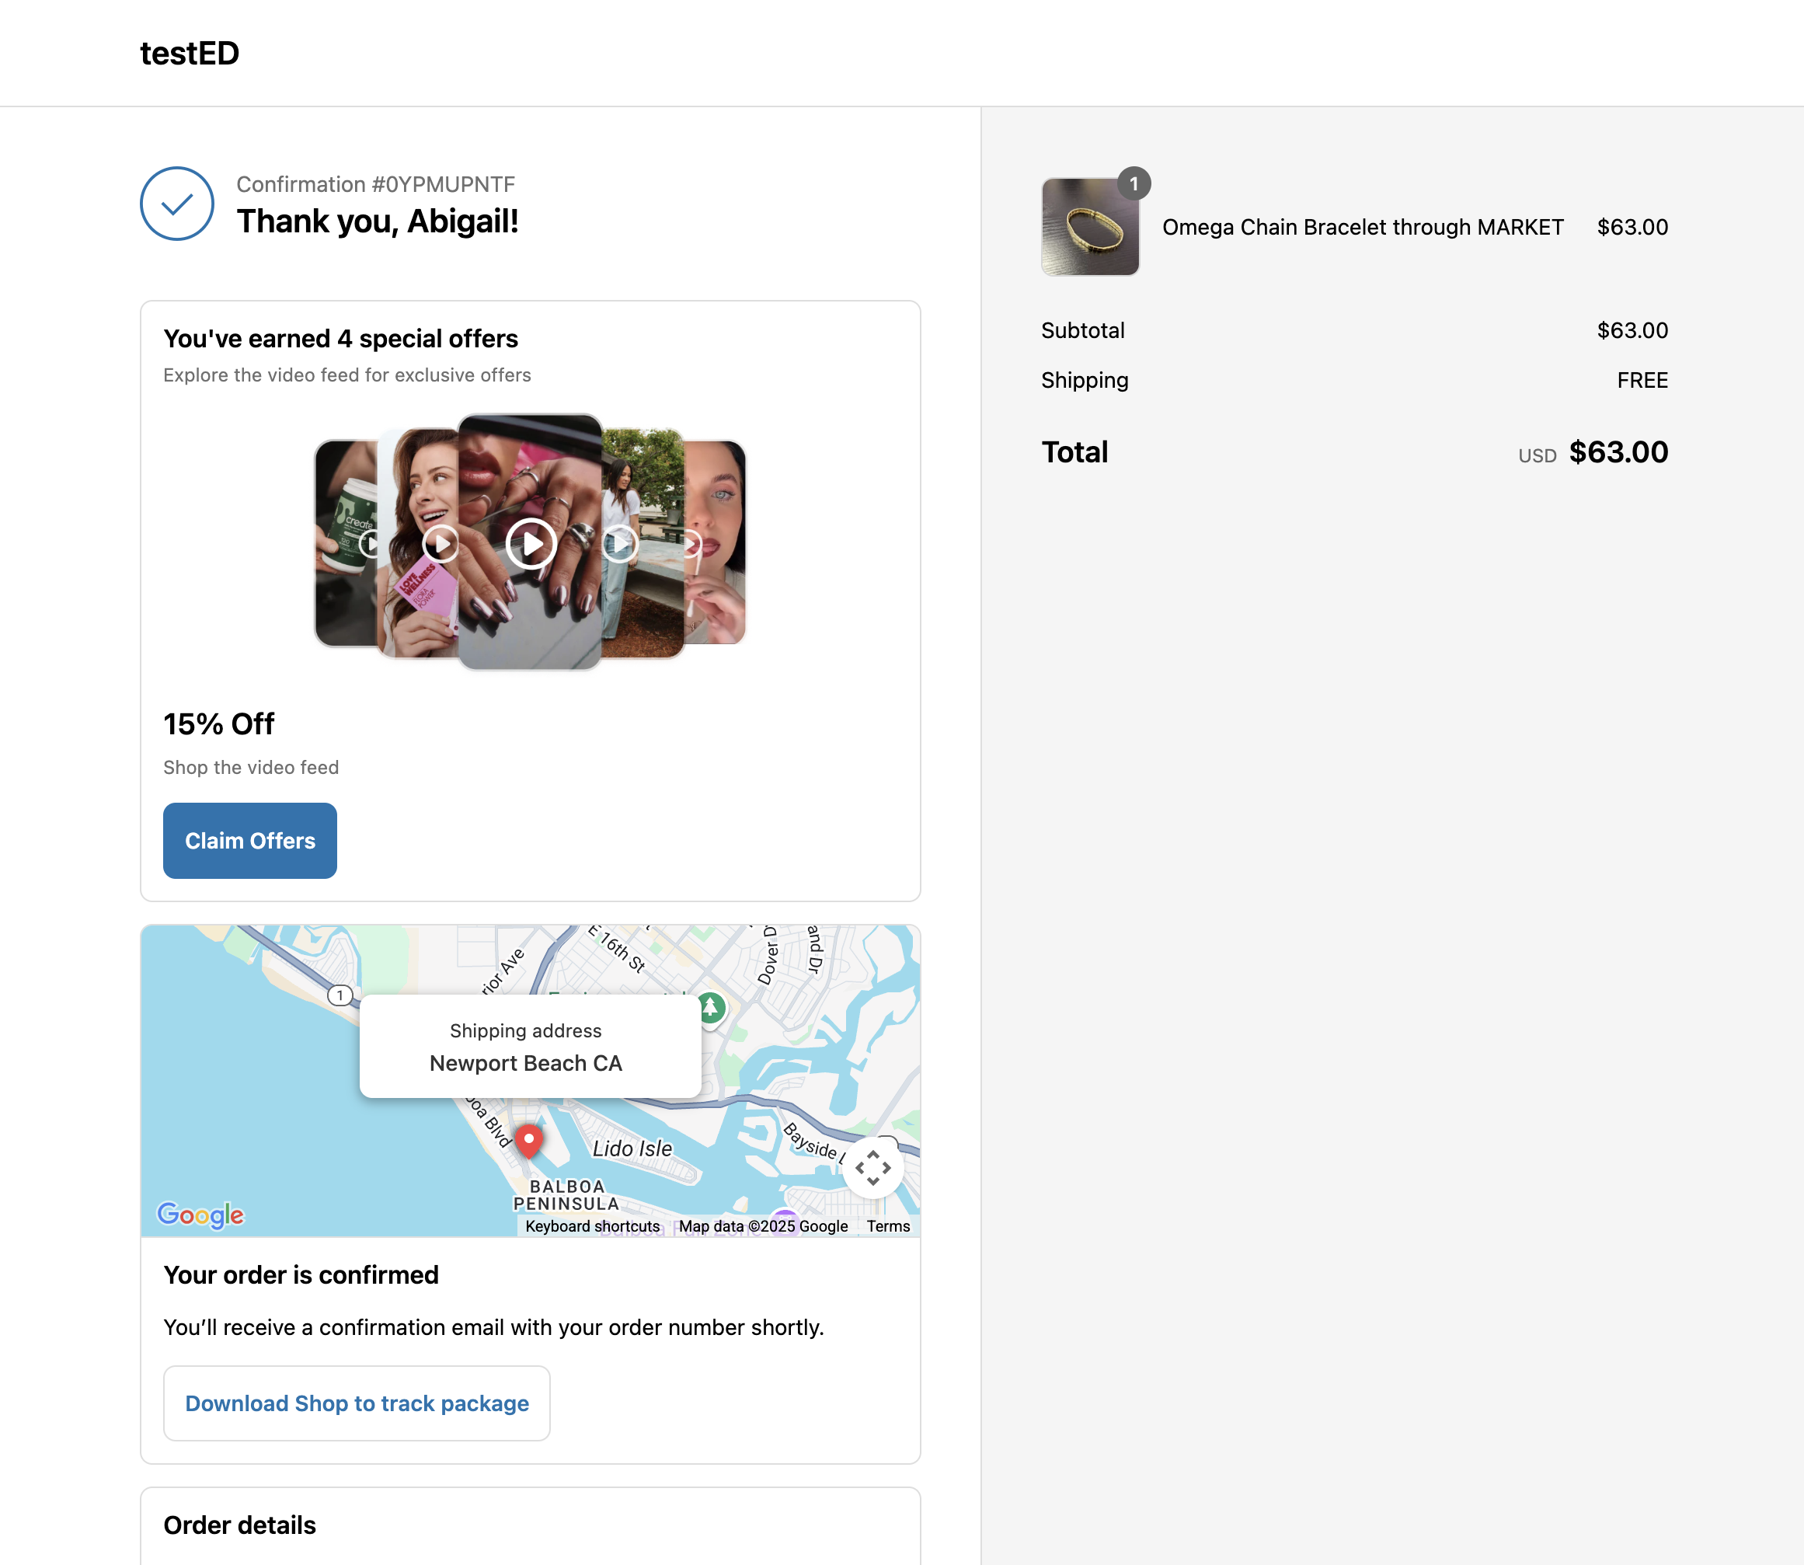The image size is (1804, 1565).
Task: Play the green supplement jar video
Action: [368, 543]
